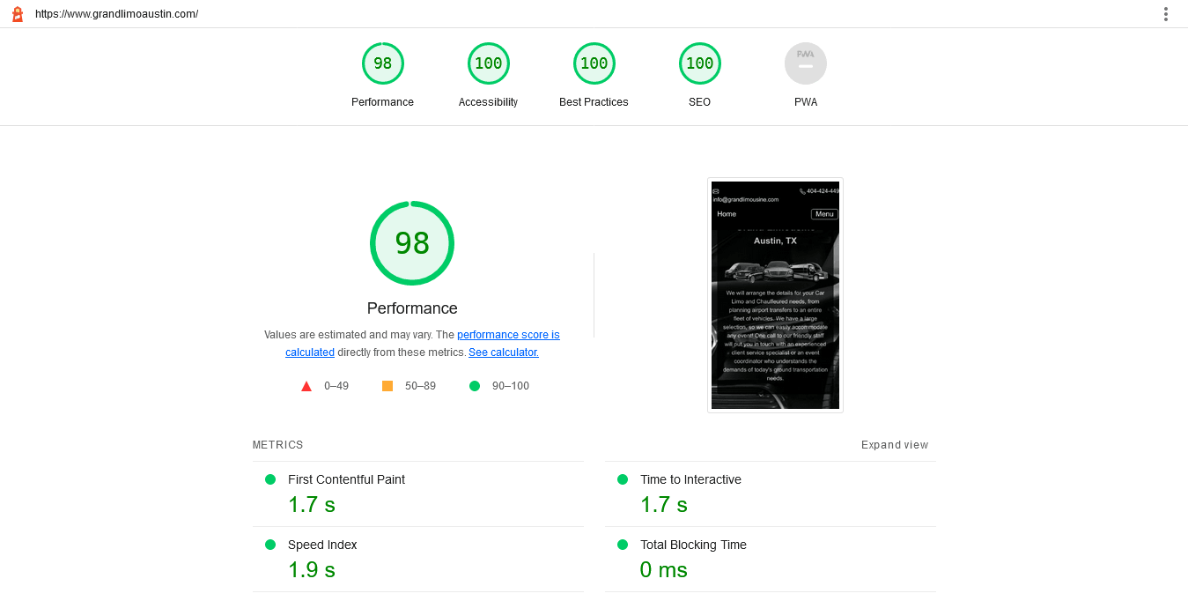This screenshot has width=1188, height=601.
Task: Jump to Performance score gauge in header
Action: coord(383,63)
